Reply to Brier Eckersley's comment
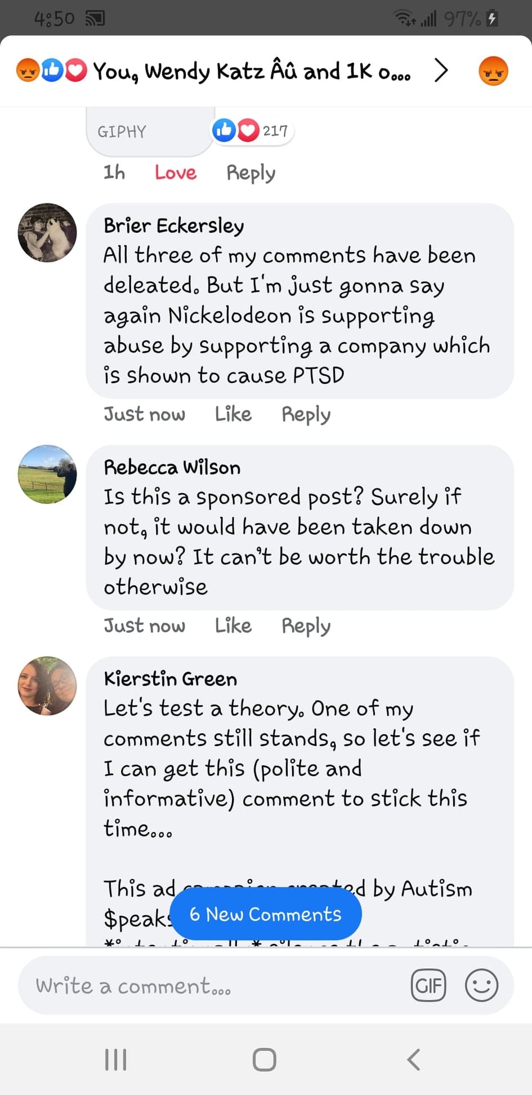Image resolution: width=532 pixels, height=1095 pixels. coord(306,415)
